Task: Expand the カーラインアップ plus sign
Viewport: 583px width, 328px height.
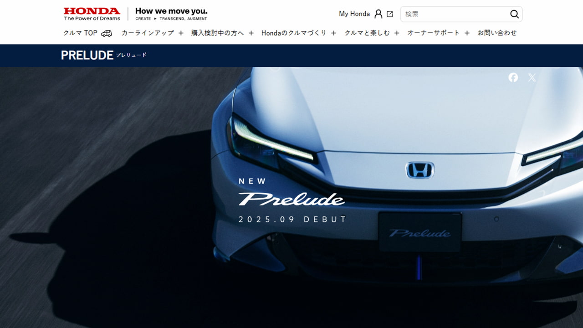Action: tap(181, 33)
